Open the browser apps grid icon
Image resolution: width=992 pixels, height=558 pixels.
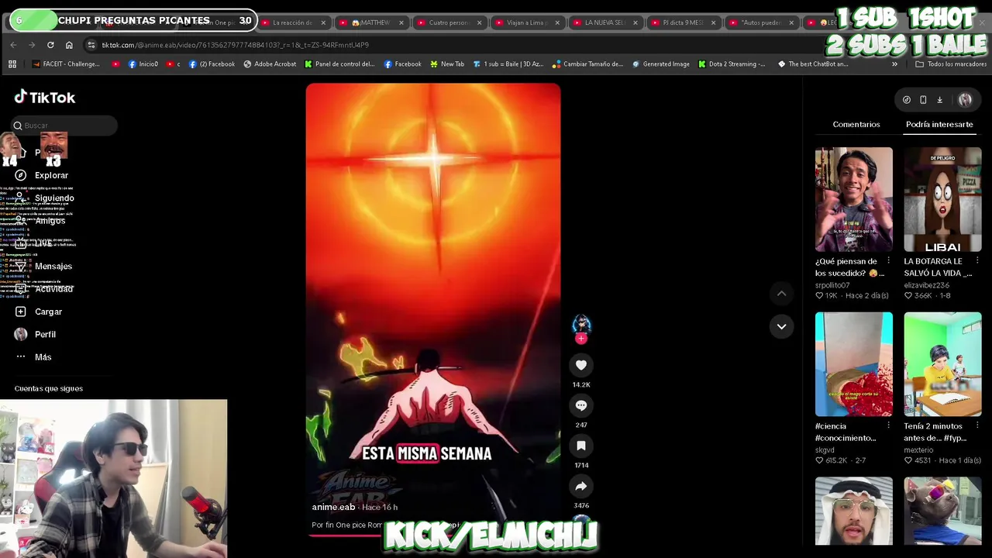12,64
